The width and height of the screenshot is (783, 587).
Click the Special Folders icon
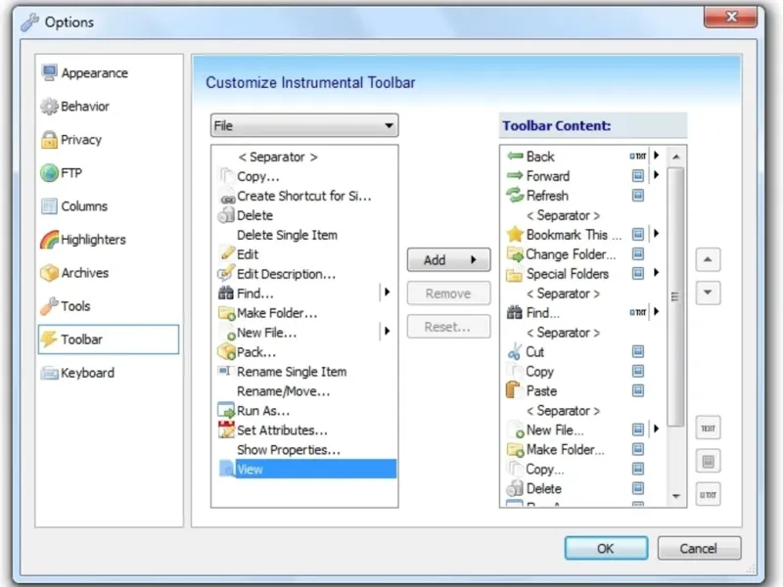515,275
